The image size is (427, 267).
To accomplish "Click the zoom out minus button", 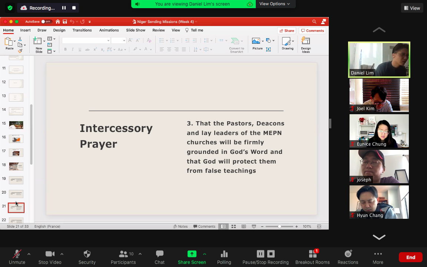I will point(262,227).
